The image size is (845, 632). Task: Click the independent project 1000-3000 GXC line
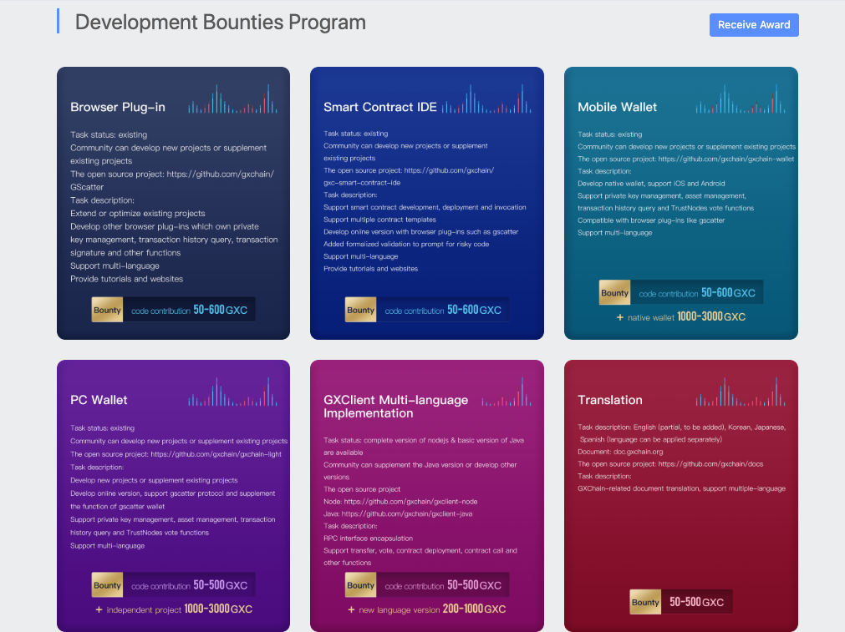[174, 609]
